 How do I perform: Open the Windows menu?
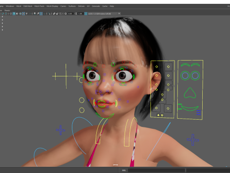pyautogui.click(x=10, y=6)
